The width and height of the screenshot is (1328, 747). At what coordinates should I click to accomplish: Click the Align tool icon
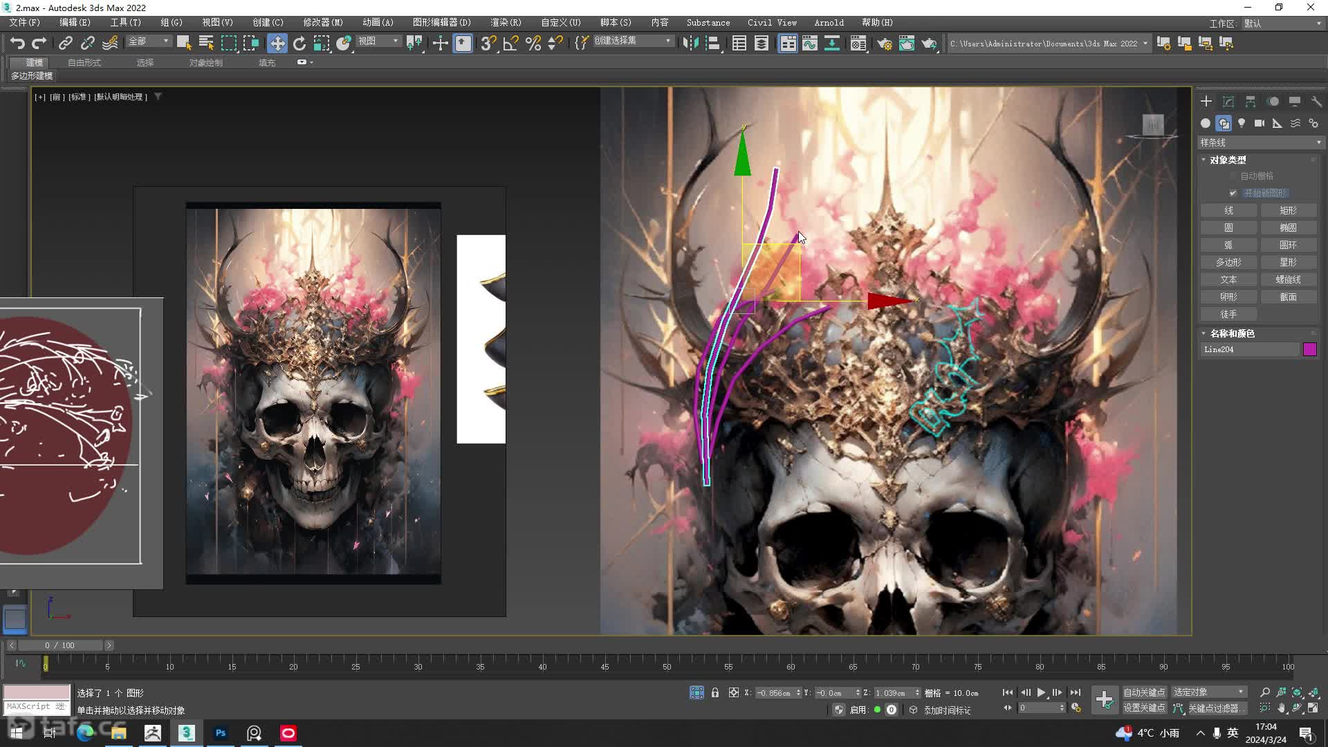[712, 43]
